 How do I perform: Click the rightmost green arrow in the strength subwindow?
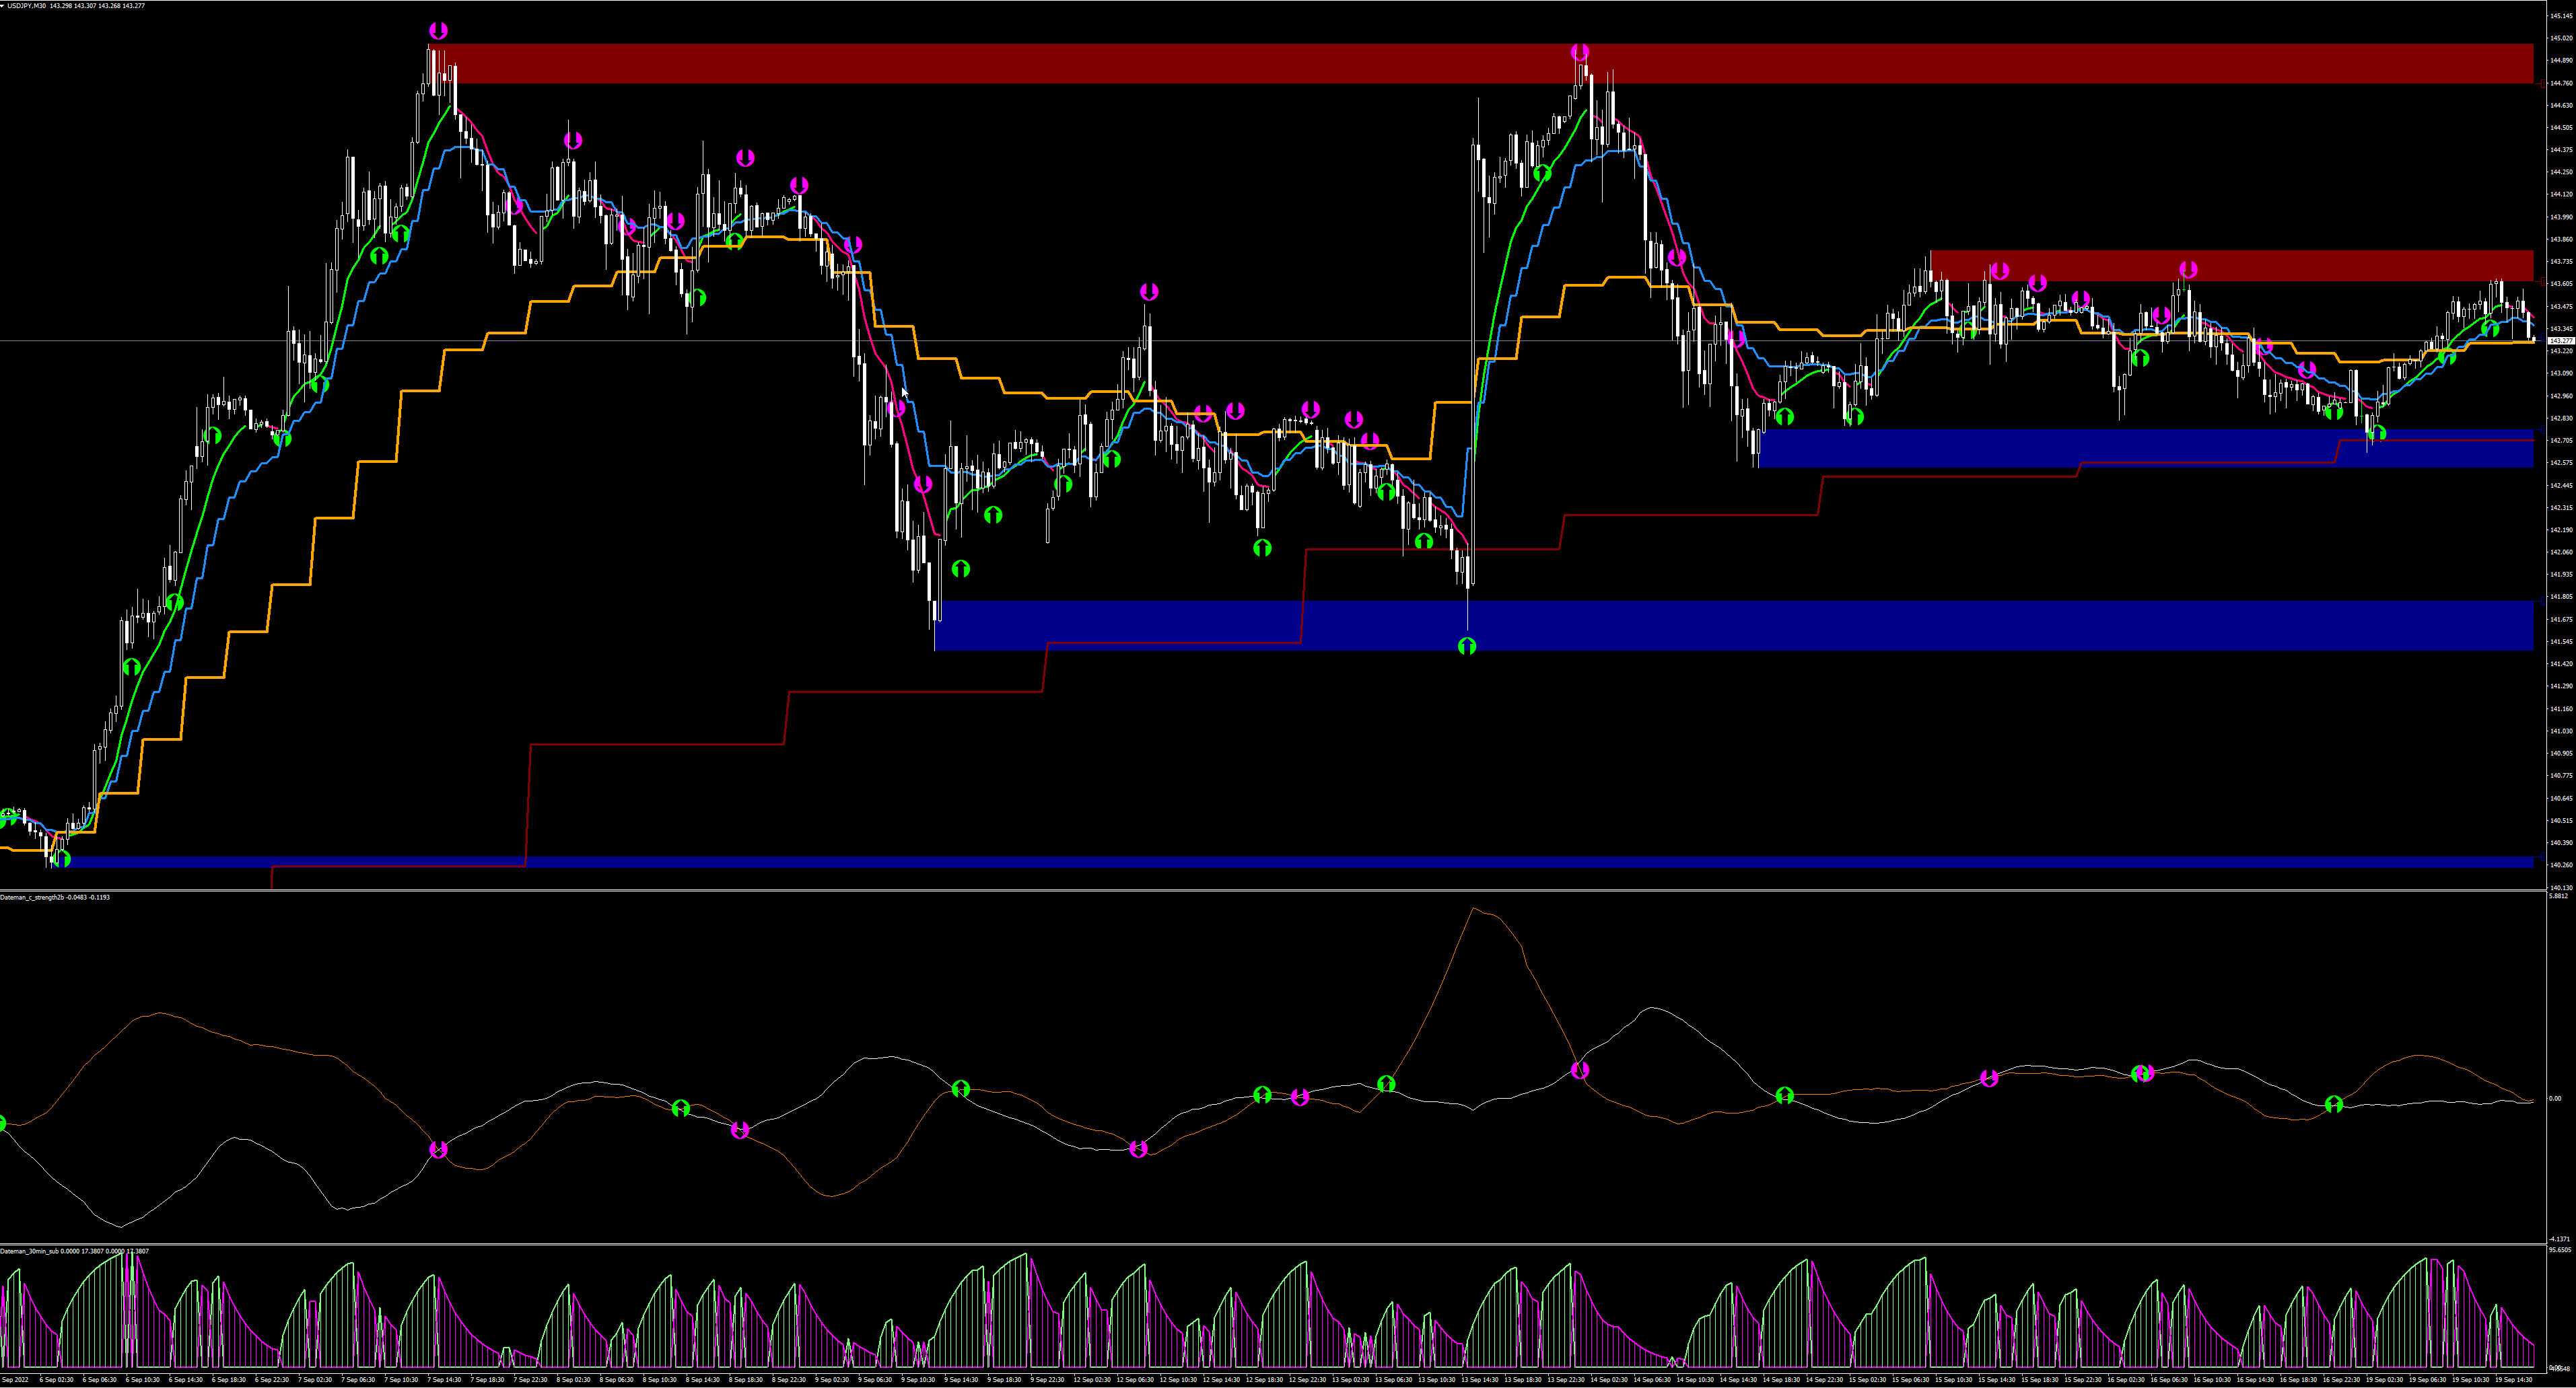(x=2334, y=1104)
